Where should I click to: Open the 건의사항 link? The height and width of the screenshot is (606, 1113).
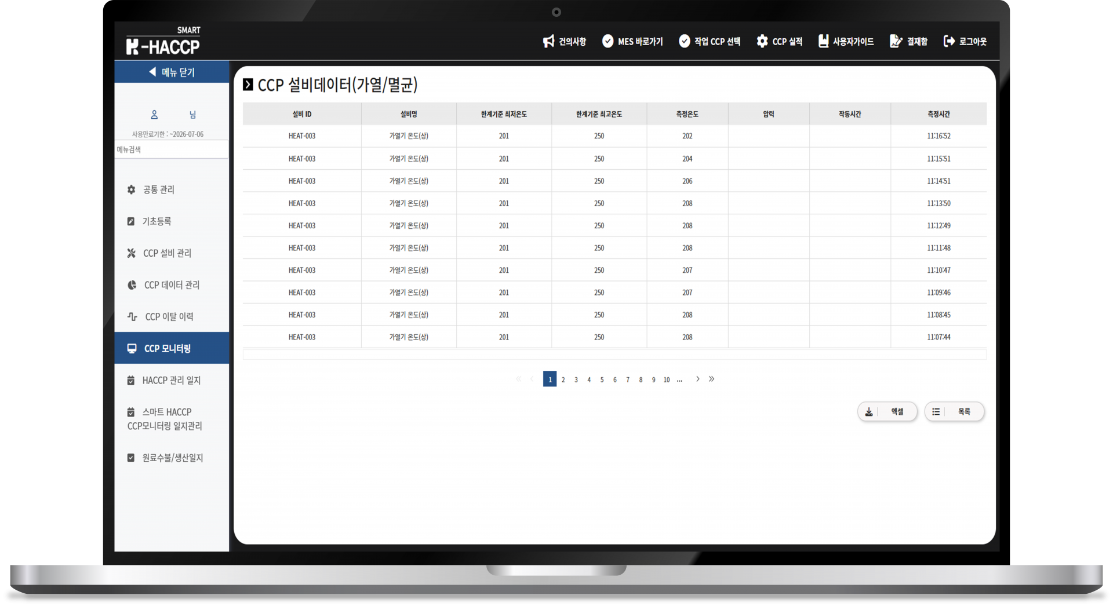(565, 41)
